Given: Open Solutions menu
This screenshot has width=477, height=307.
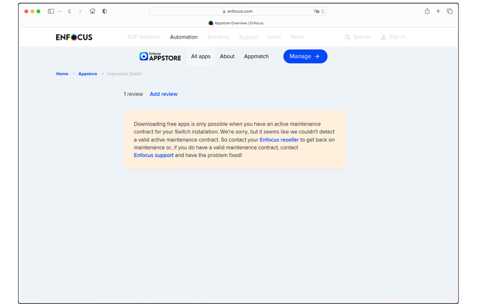Looking at the screenshot, I should click(x=218, y=37).
